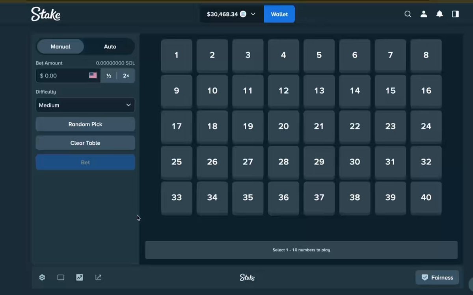Image resolution: width=473 pixels, height=295 pixels.
Task: Pick number 22 on the board
Action: coord(355,127)
